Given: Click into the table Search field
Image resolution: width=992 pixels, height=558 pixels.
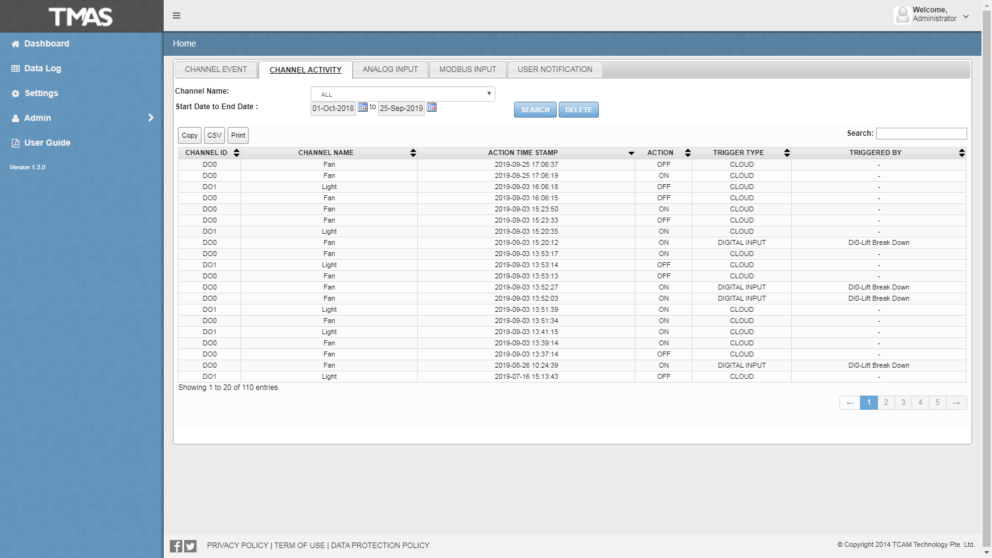Looking at the screenshot, I should 921,133.
